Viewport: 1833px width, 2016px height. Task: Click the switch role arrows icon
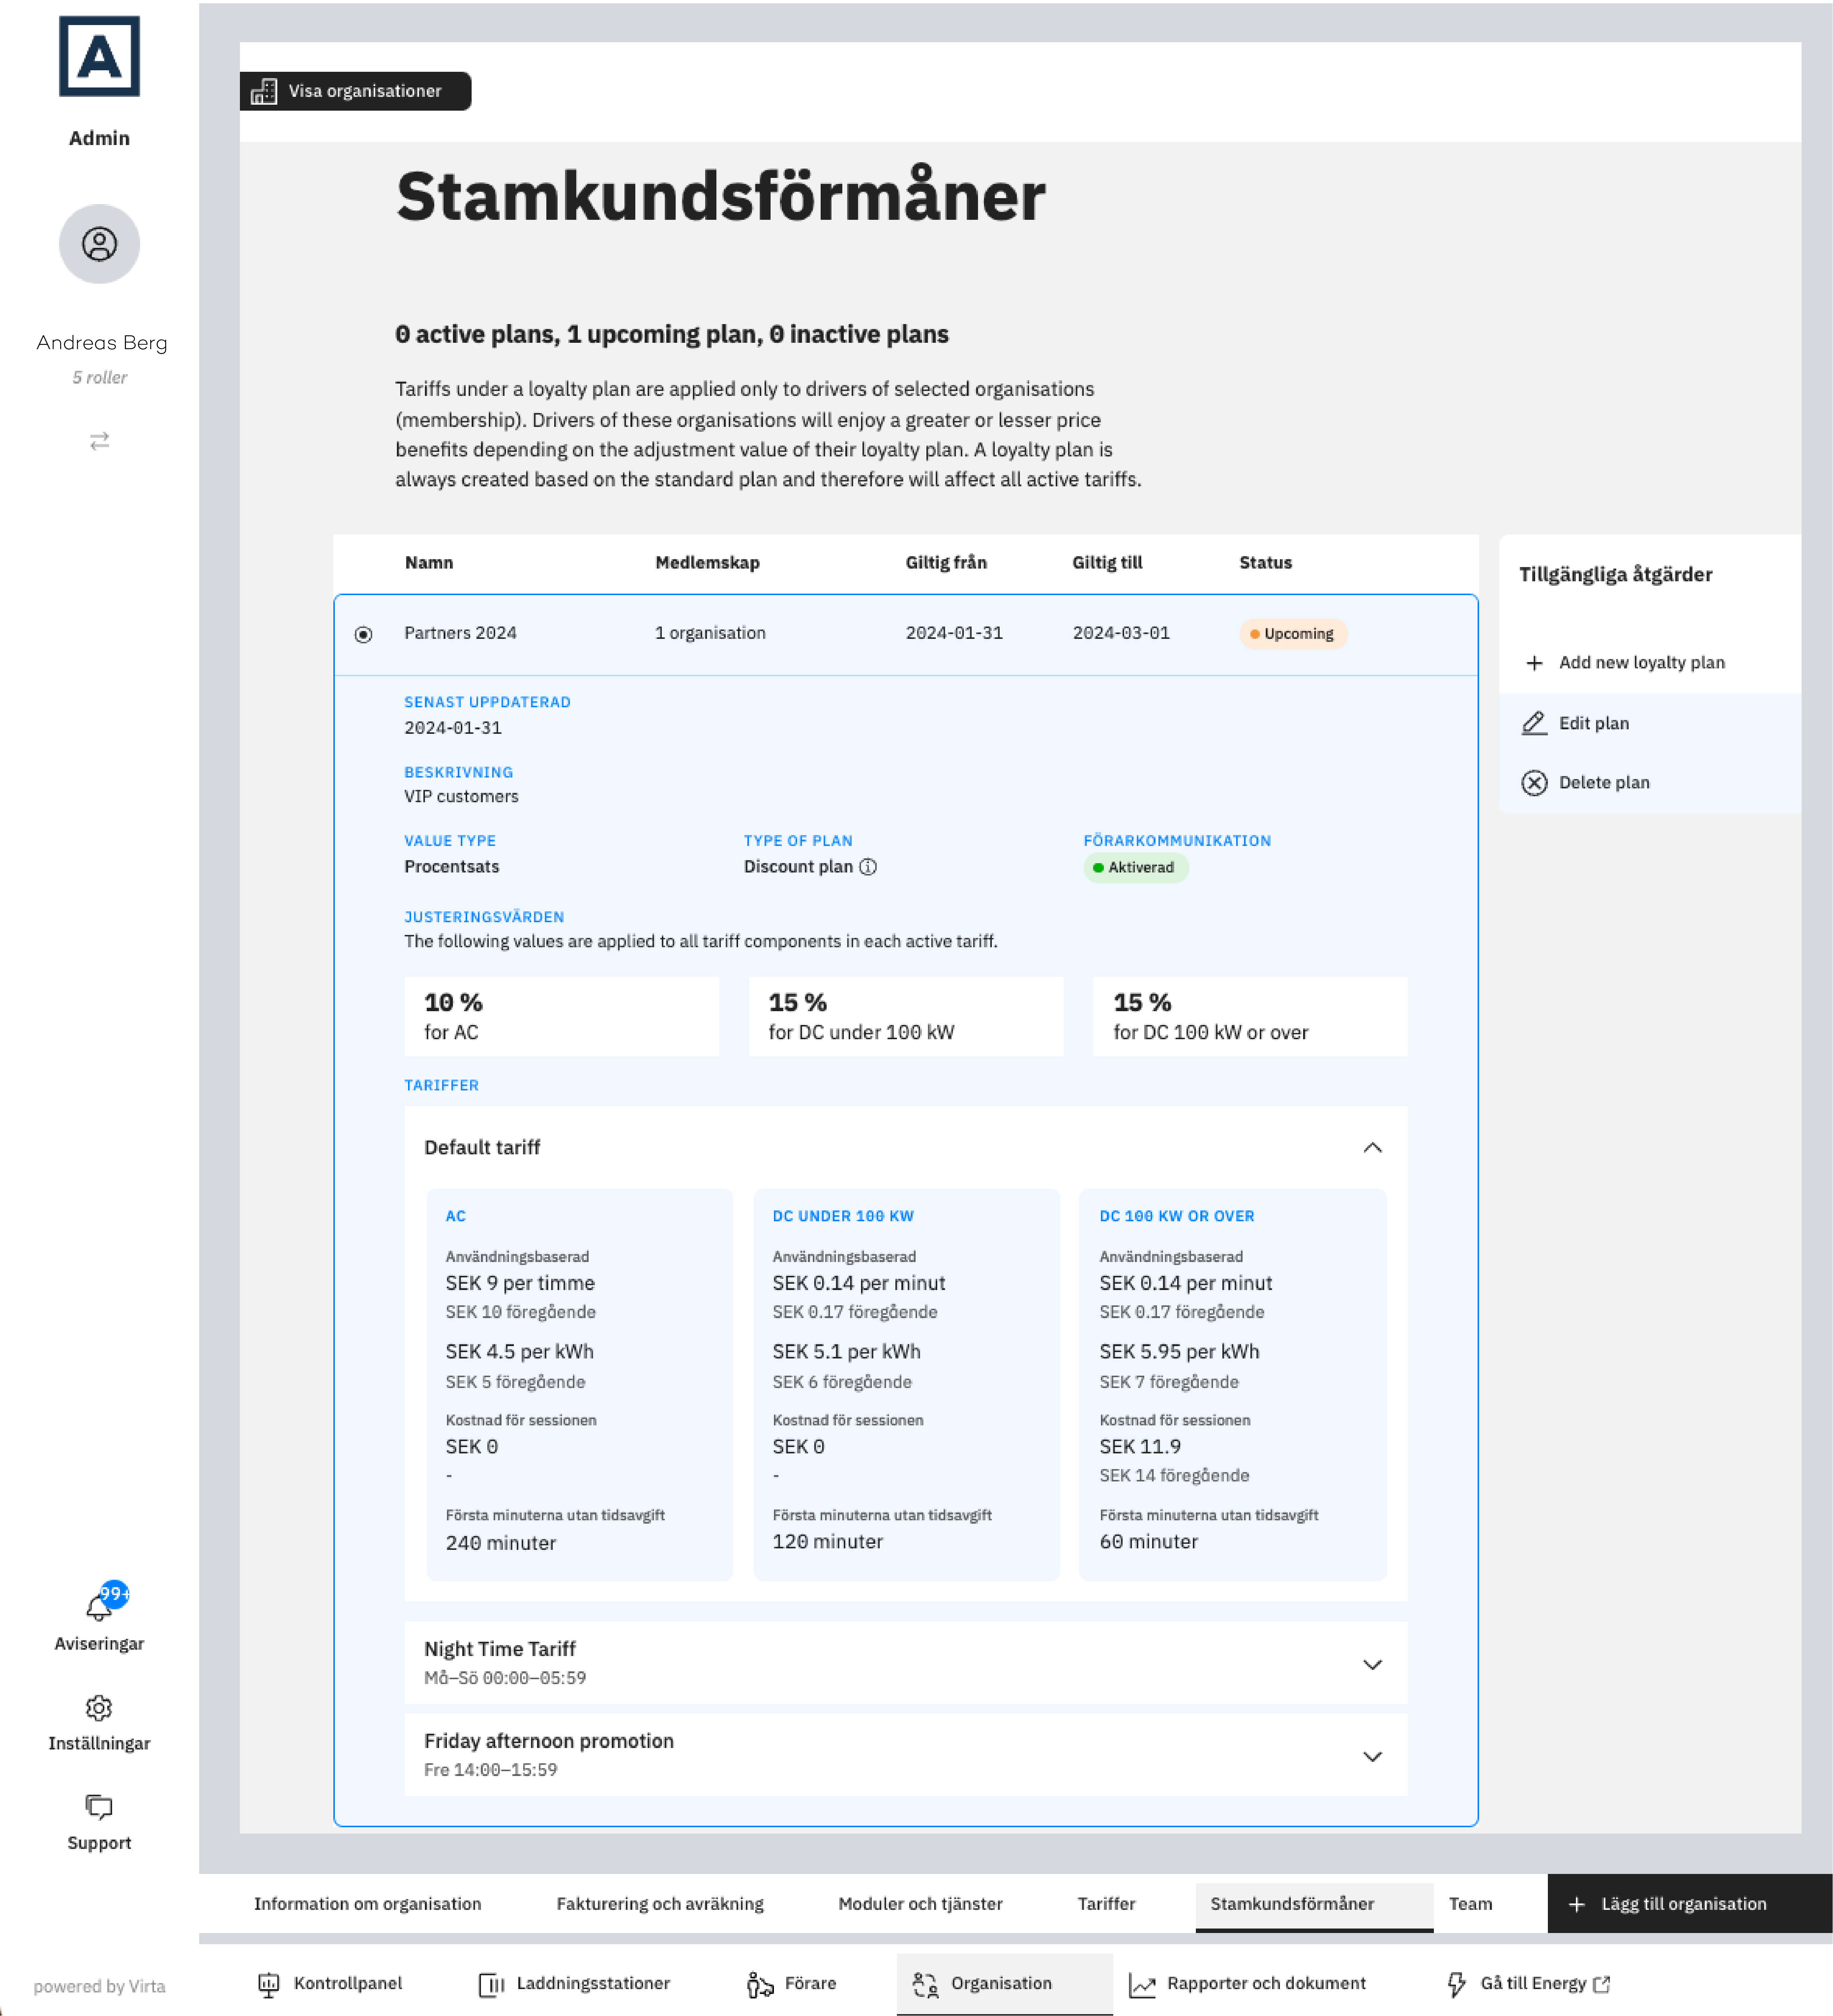tap(99, 441)
